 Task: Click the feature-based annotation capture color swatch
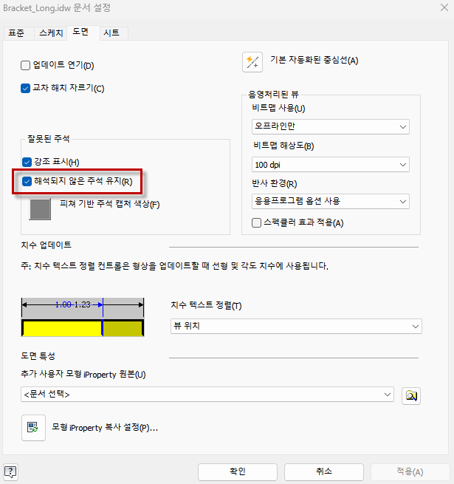(x=41, y=208)
